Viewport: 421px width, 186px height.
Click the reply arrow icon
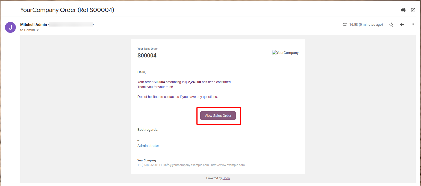(x=402, y=25)
